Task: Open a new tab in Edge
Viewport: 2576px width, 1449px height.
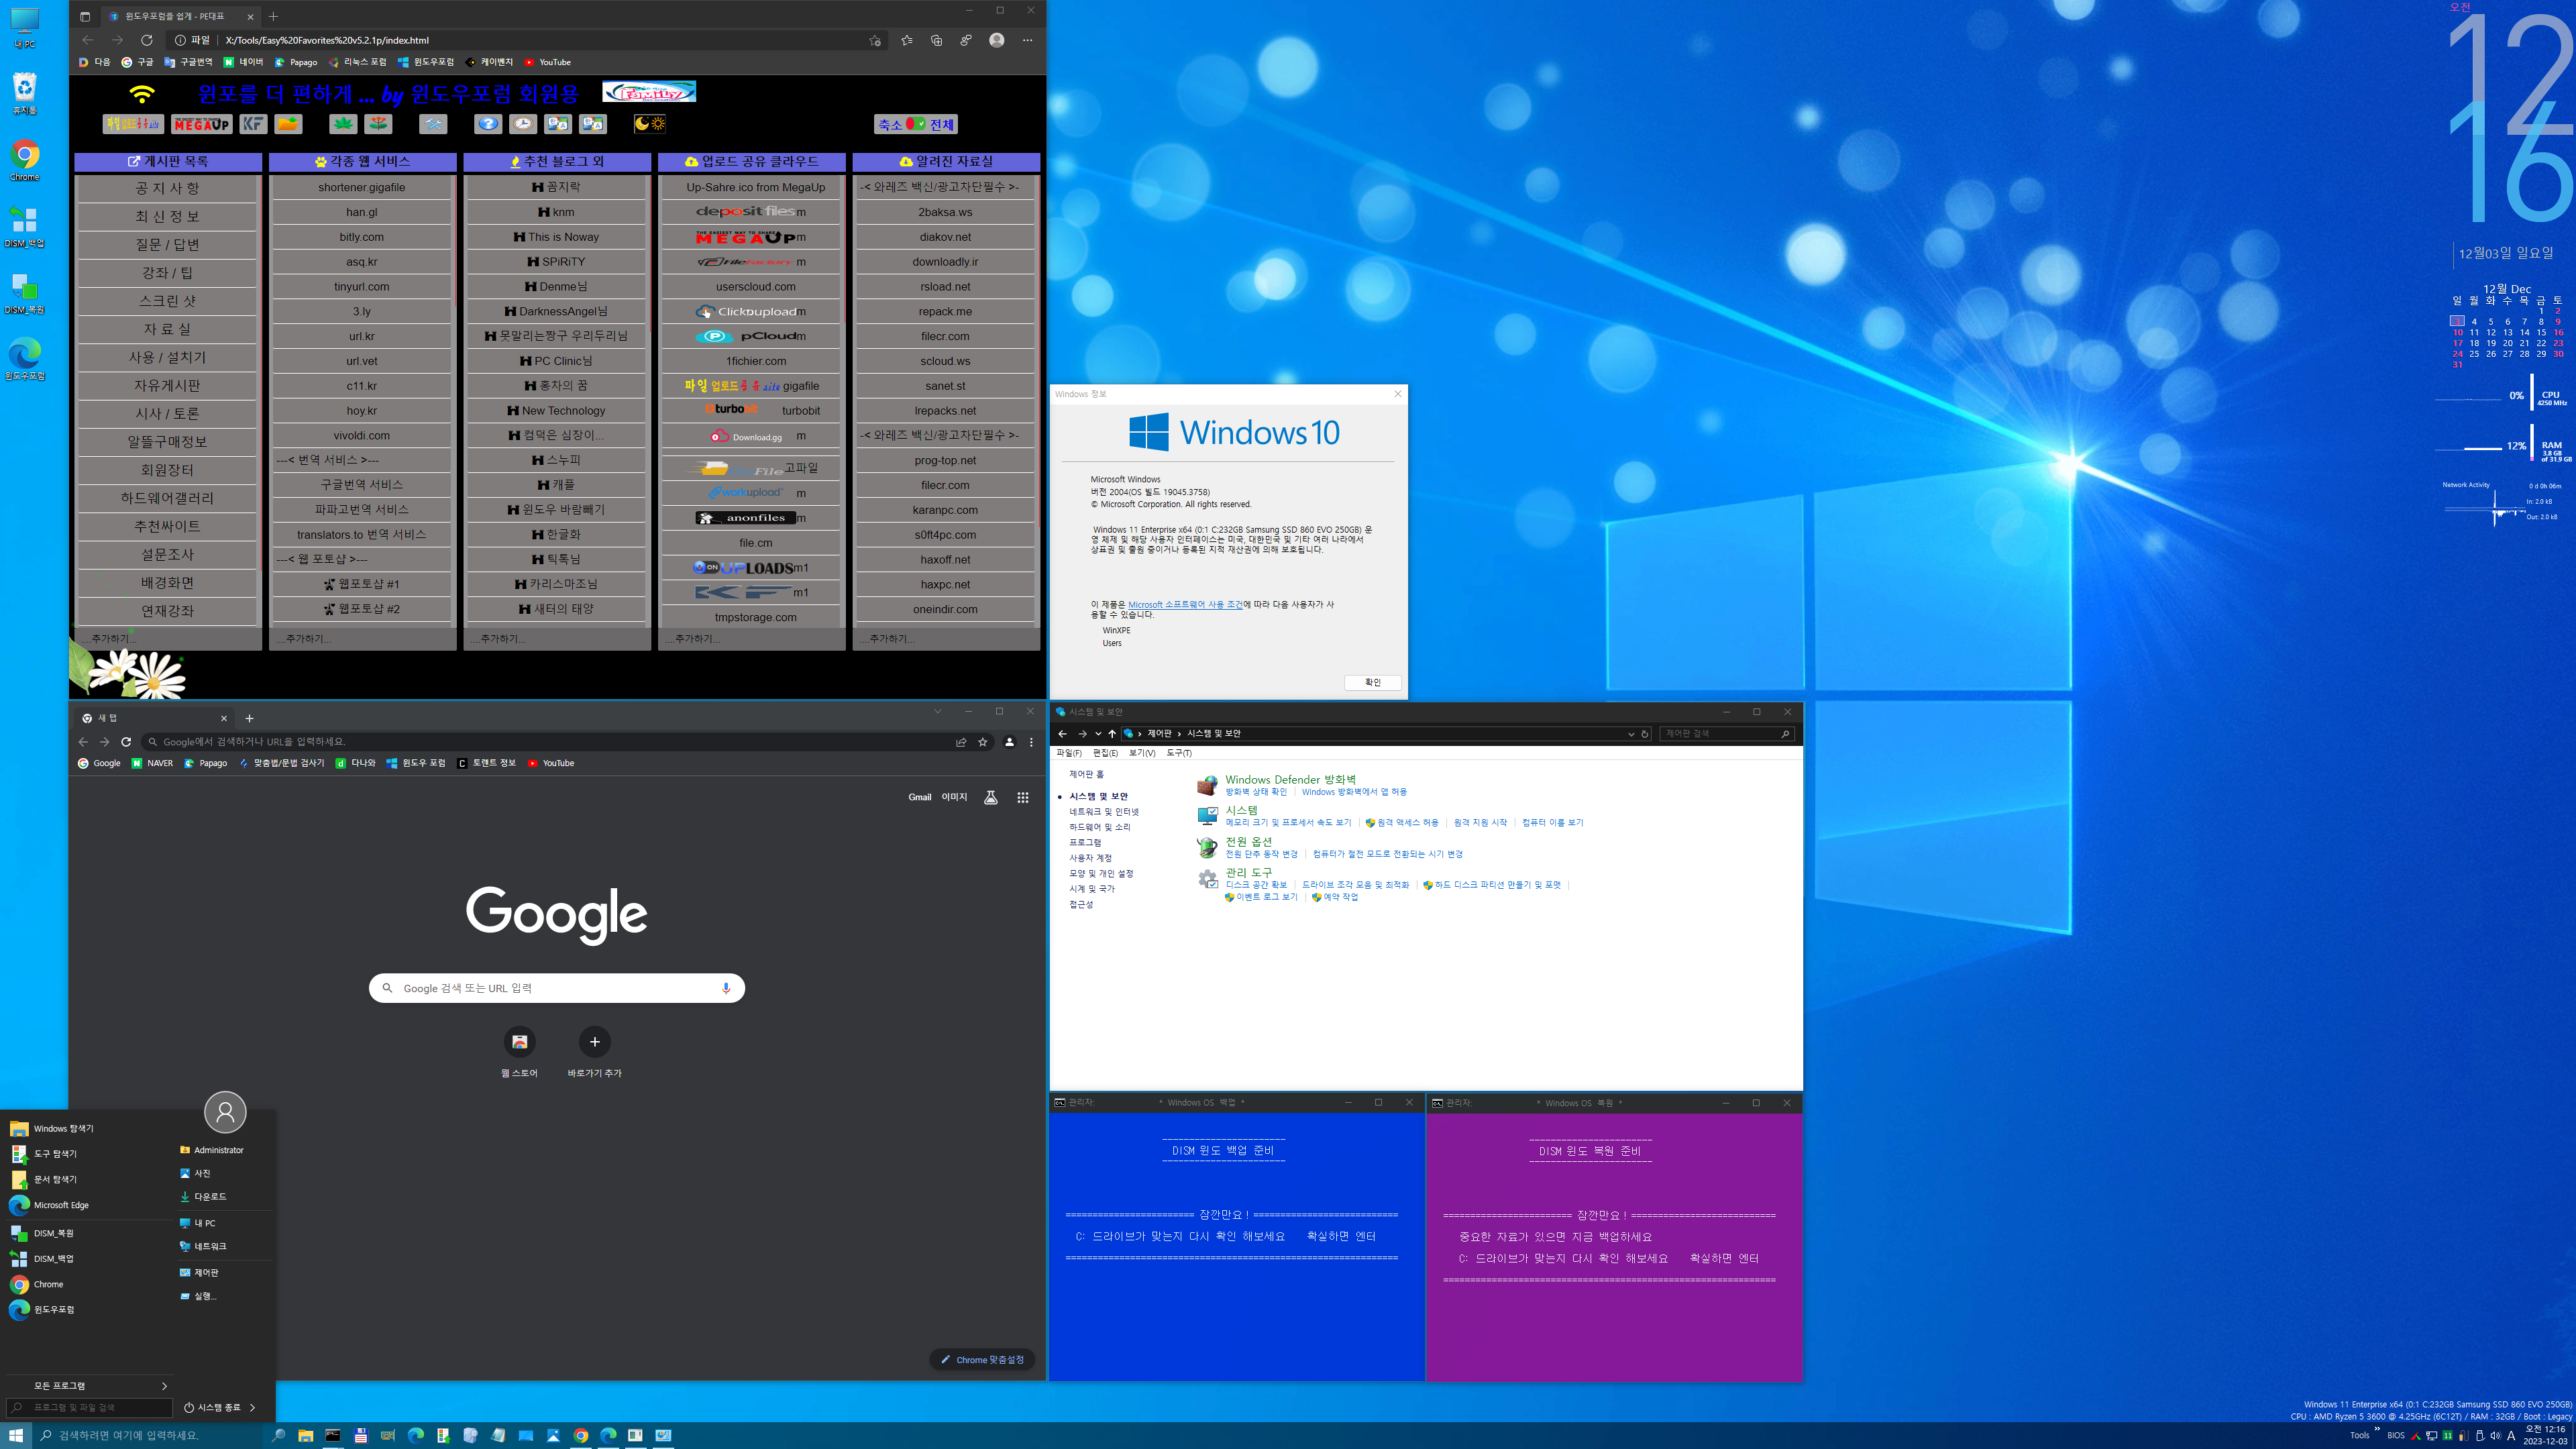Action: pyautogui.click(x=273, y=16)
